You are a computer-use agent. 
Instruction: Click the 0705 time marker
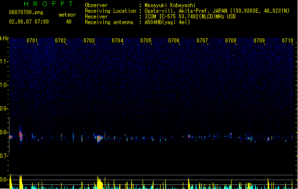[146, 41]
